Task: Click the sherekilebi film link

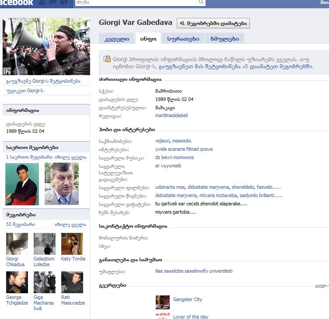Action: tap(243, 187)
